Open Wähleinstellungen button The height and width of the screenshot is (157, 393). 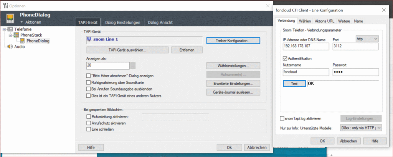click(x=233, y=66)
